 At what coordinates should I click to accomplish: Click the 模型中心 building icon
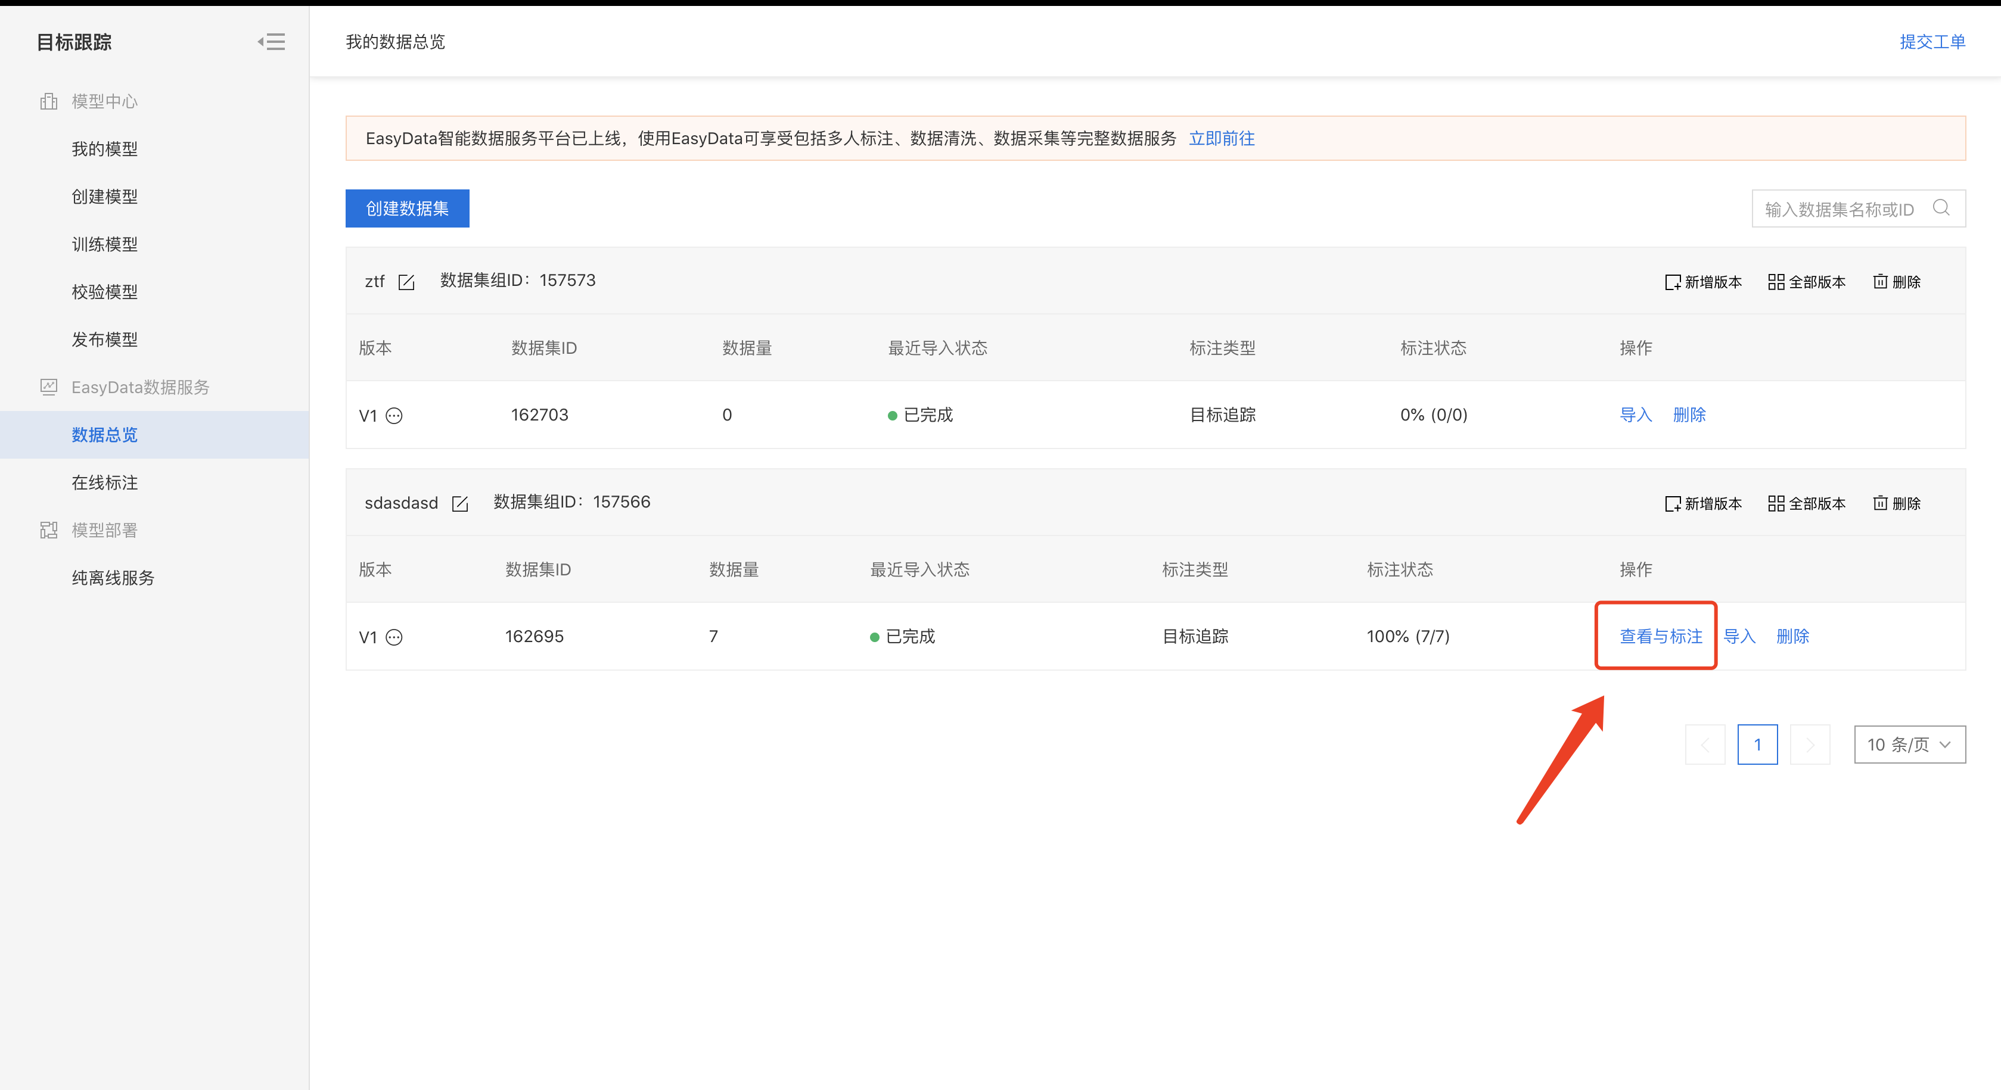coord(49,101)
